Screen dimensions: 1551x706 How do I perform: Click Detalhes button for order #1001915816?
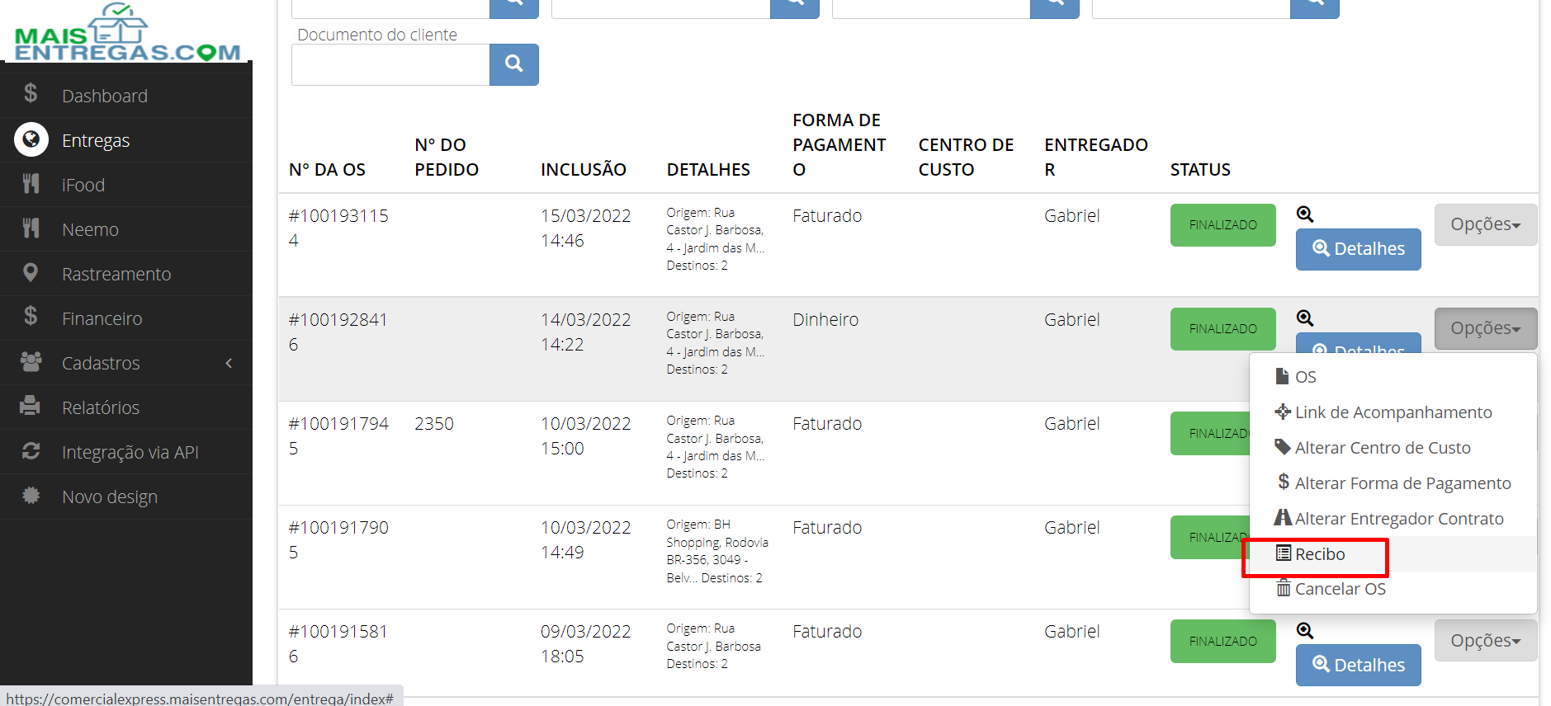(x=1358, y=665)
